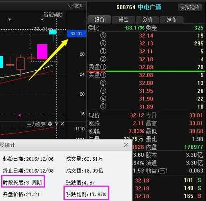Close the 时段统计 statistics dialog

point(126,145)
